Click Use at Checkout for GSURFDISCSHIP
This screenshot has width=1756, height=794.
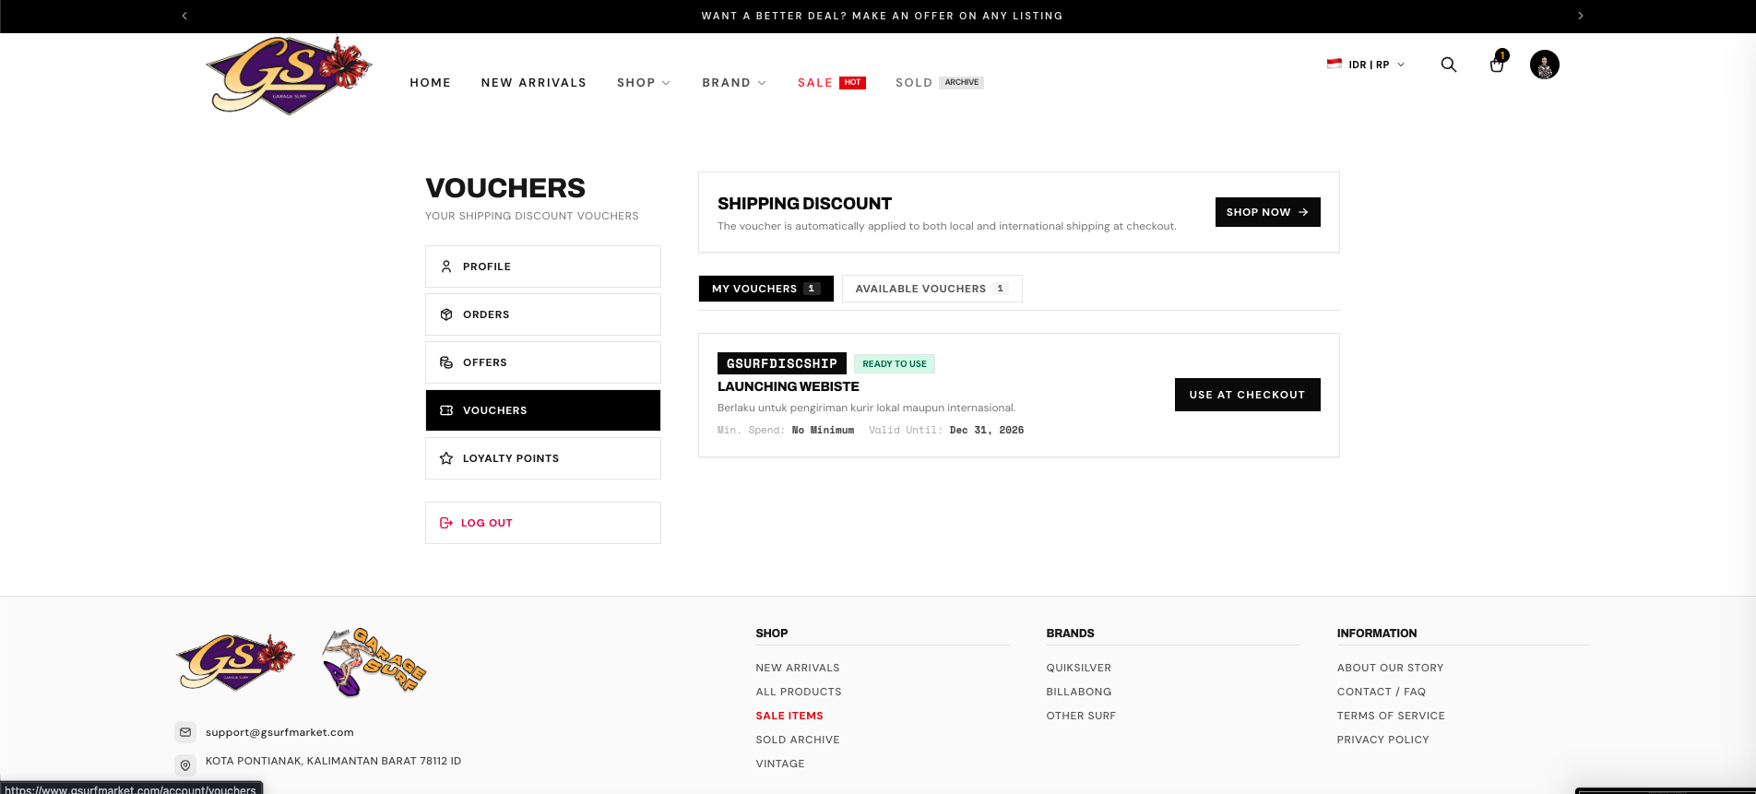(x=1248, y=395)
